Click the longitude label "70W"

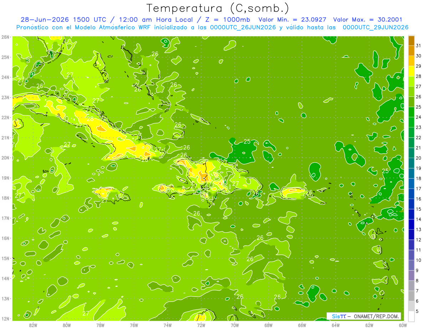(235, 325)
